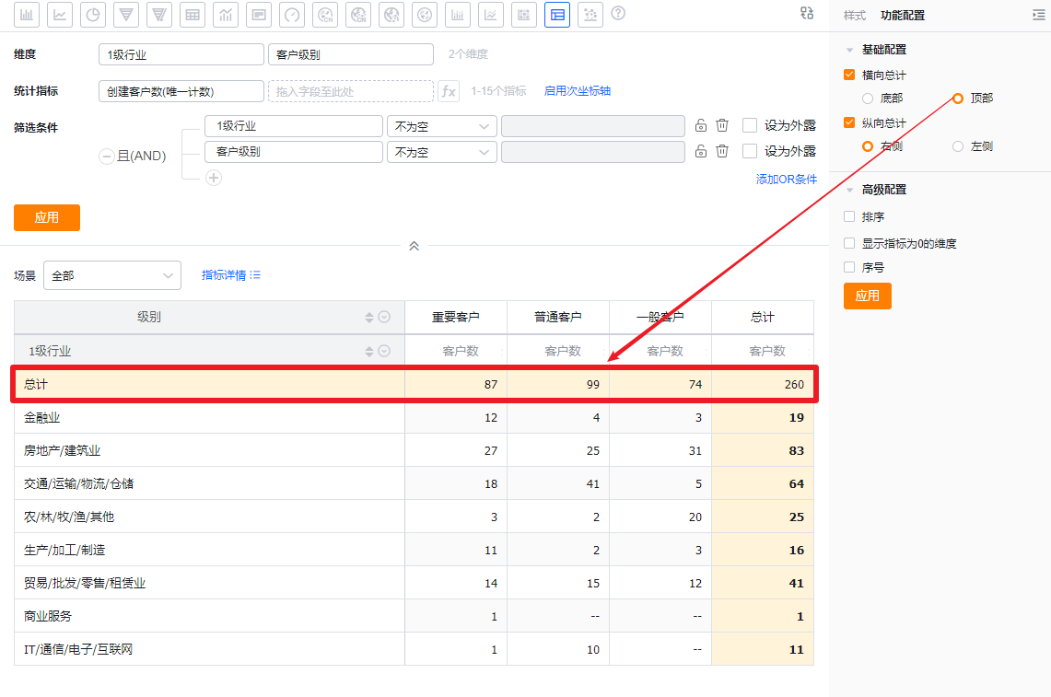This screenshot has width=1051, height=697.
Task: Choose the line chart type icon
Action: point(60,14)
